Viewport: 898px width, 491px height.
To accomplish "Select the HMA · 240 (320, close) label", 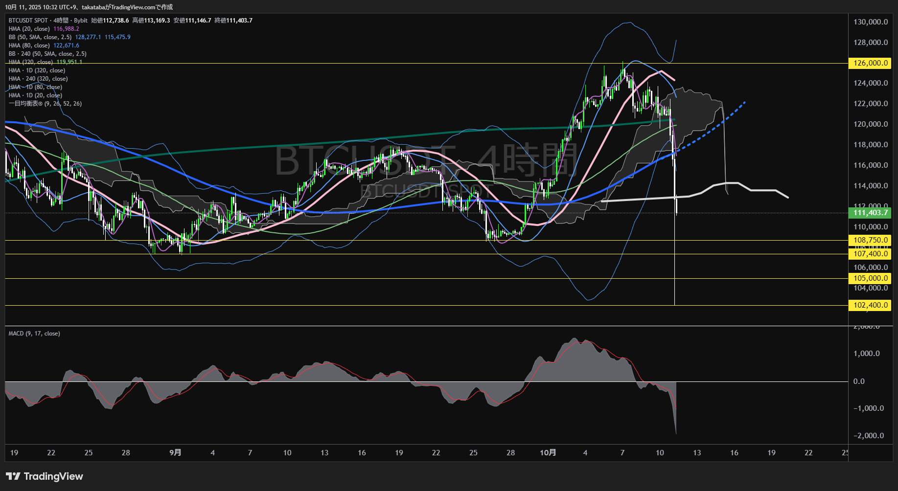I will [38, 79].
